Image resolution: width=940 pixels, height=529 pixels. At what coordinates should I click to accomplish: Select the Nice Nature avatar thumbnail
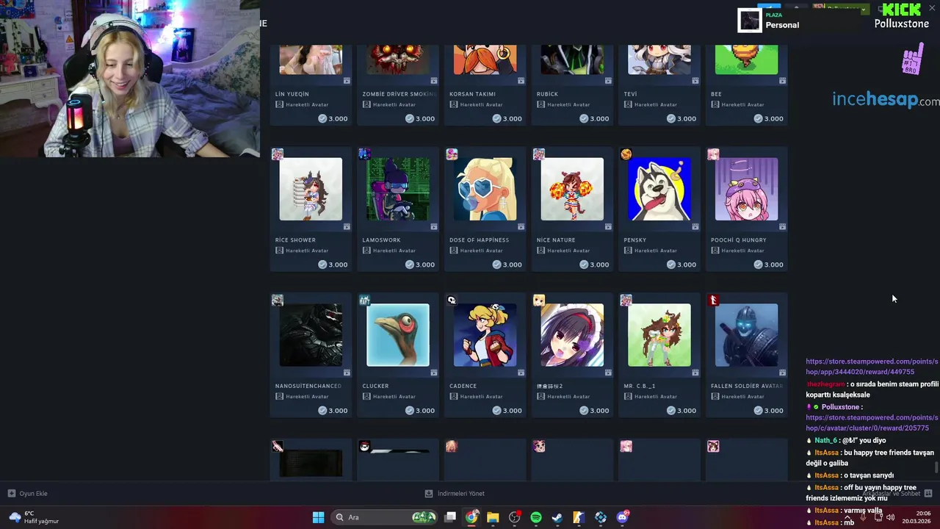[572, 189]
